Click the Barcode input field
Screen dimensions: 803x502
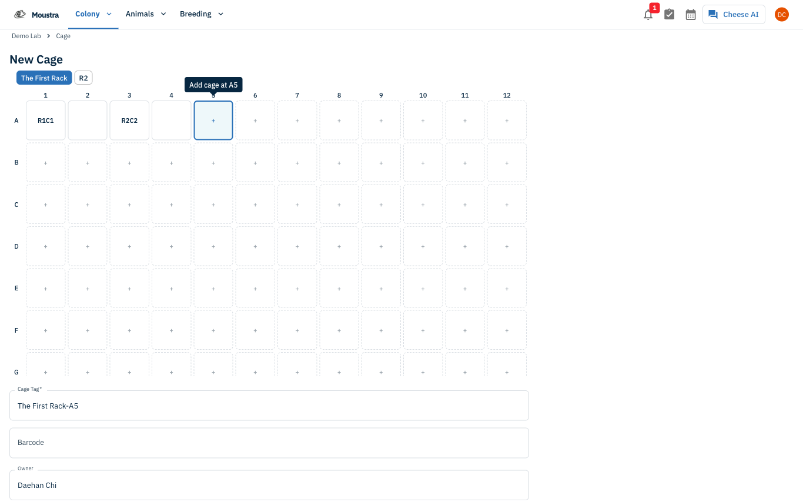coord(269,443)
